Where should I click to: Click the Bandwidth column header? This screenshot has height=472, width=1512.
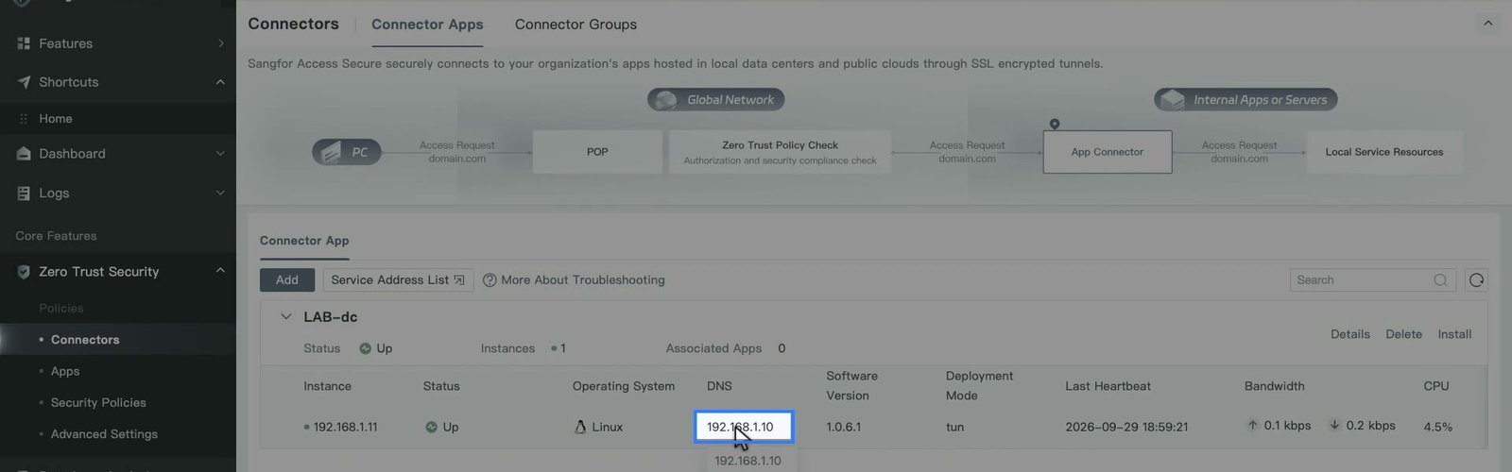(x=1274, y=386)
